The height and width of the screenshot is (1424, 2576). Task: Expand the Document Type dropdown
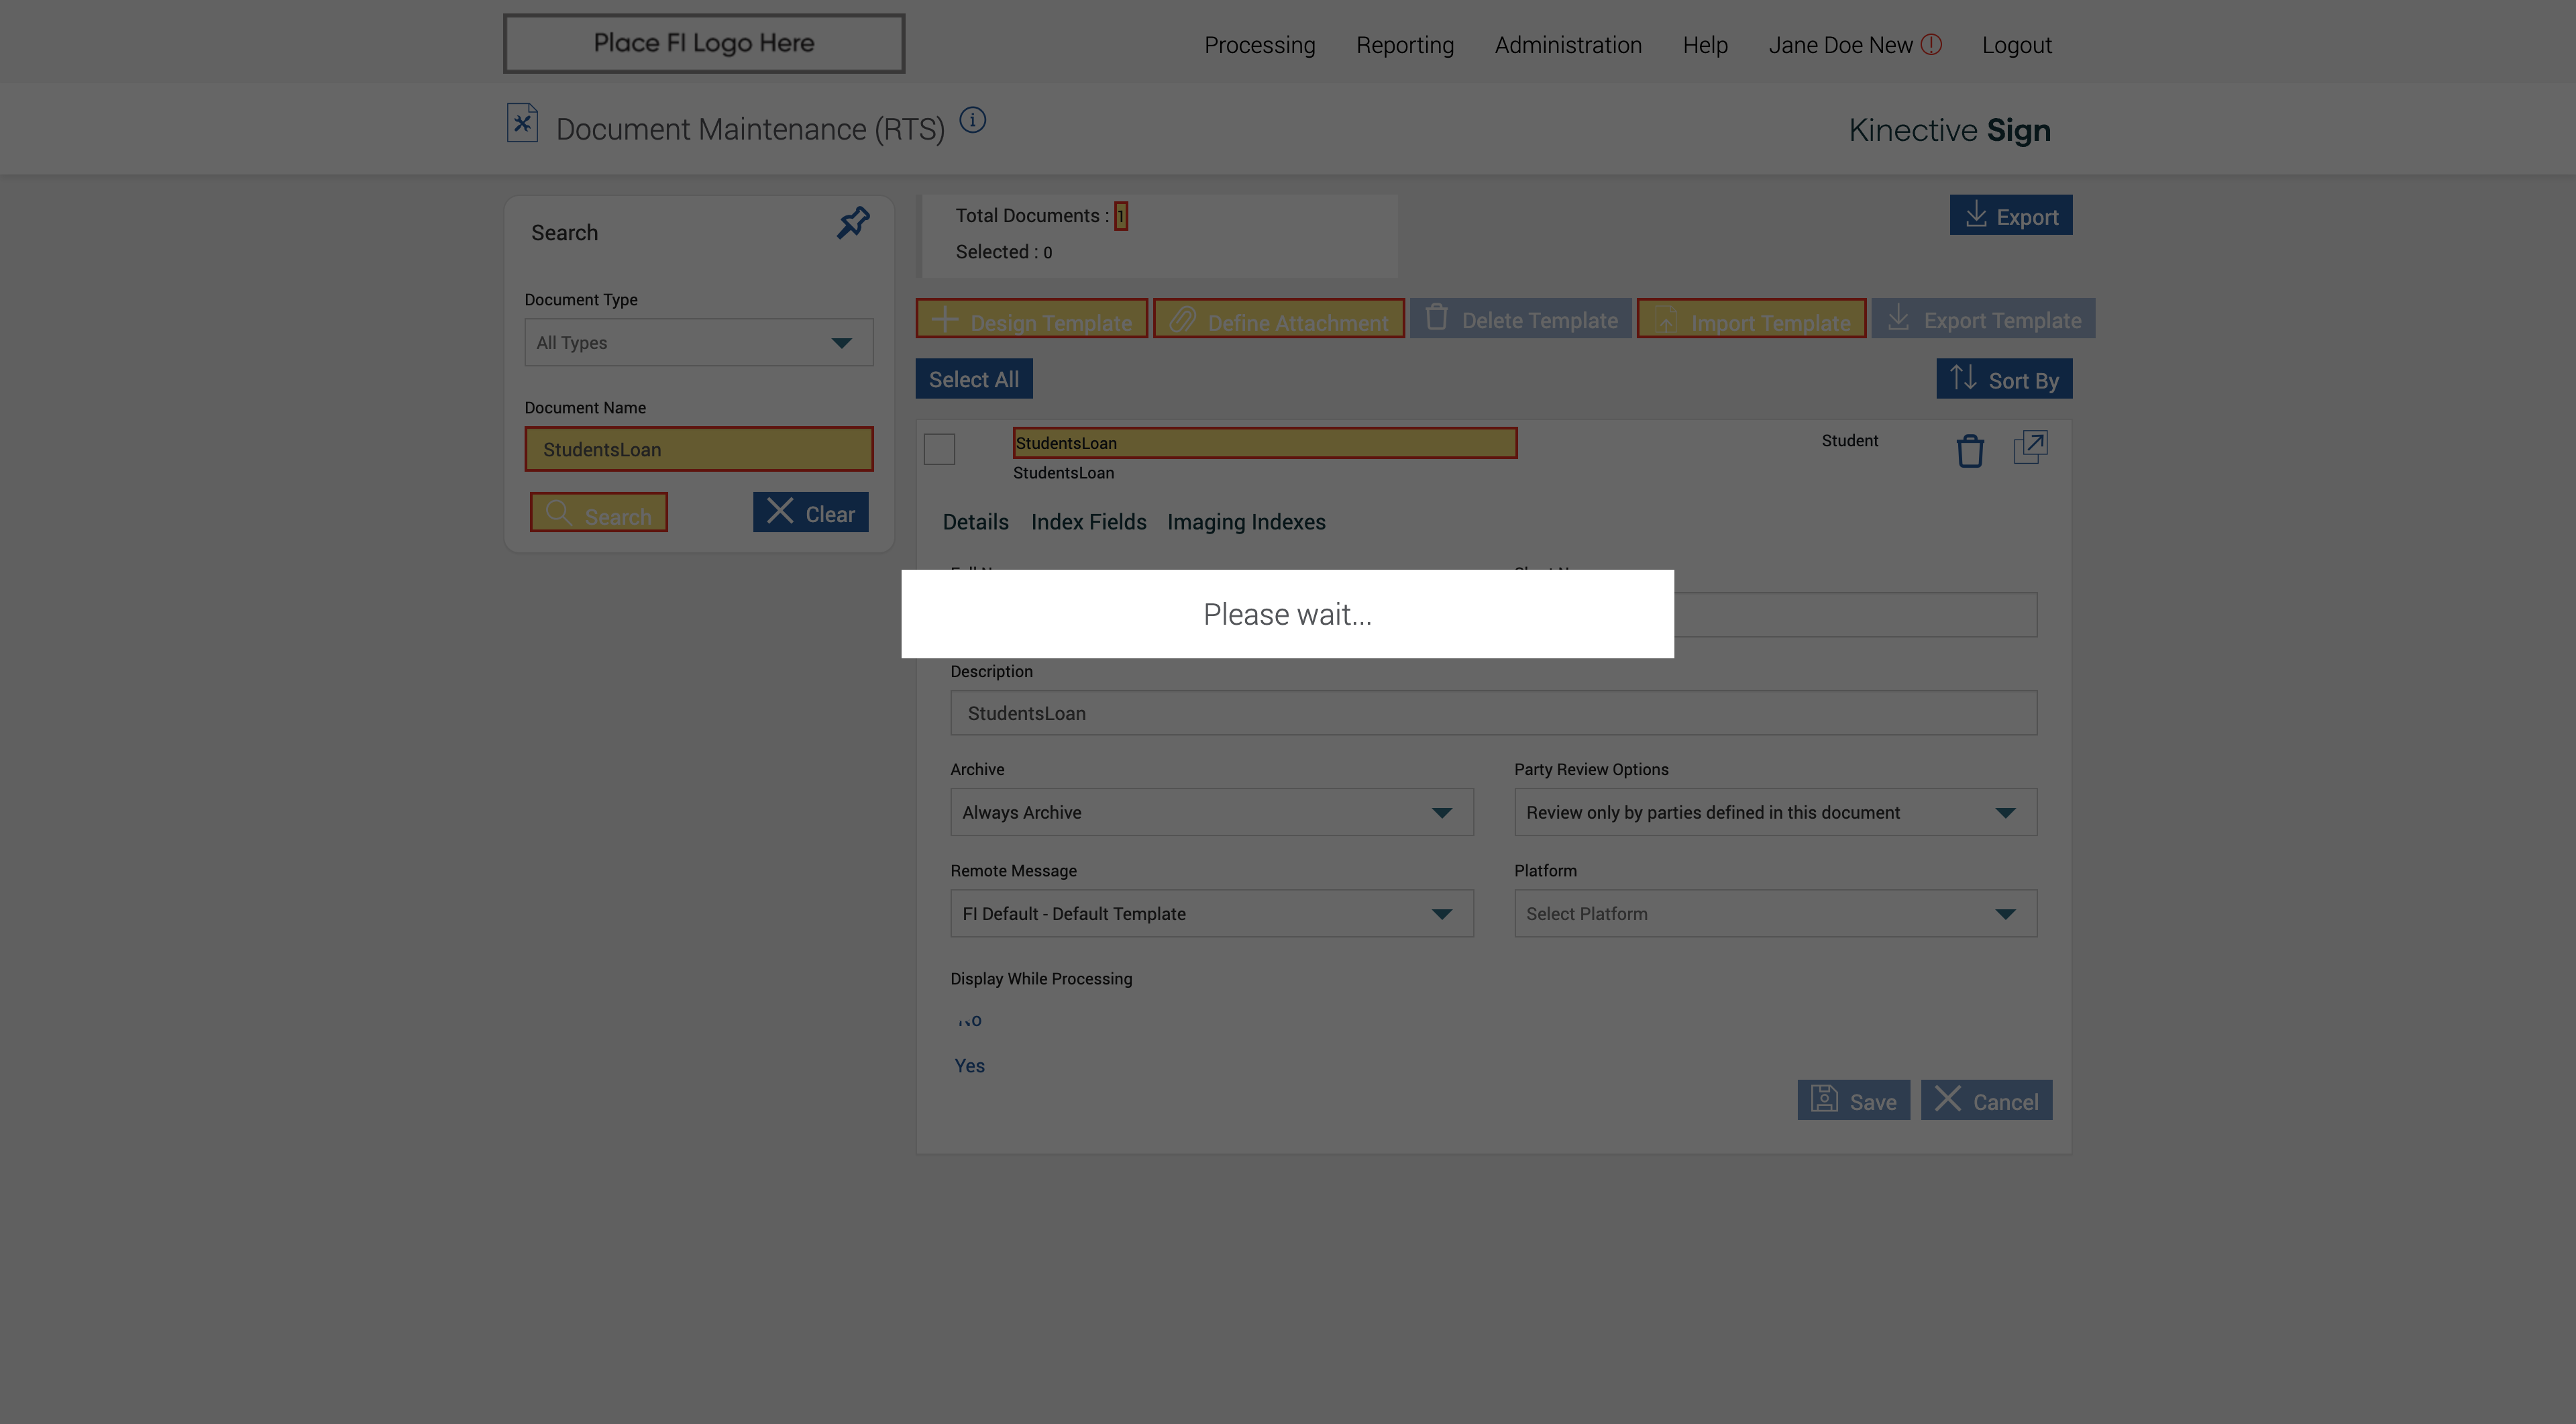698,343
